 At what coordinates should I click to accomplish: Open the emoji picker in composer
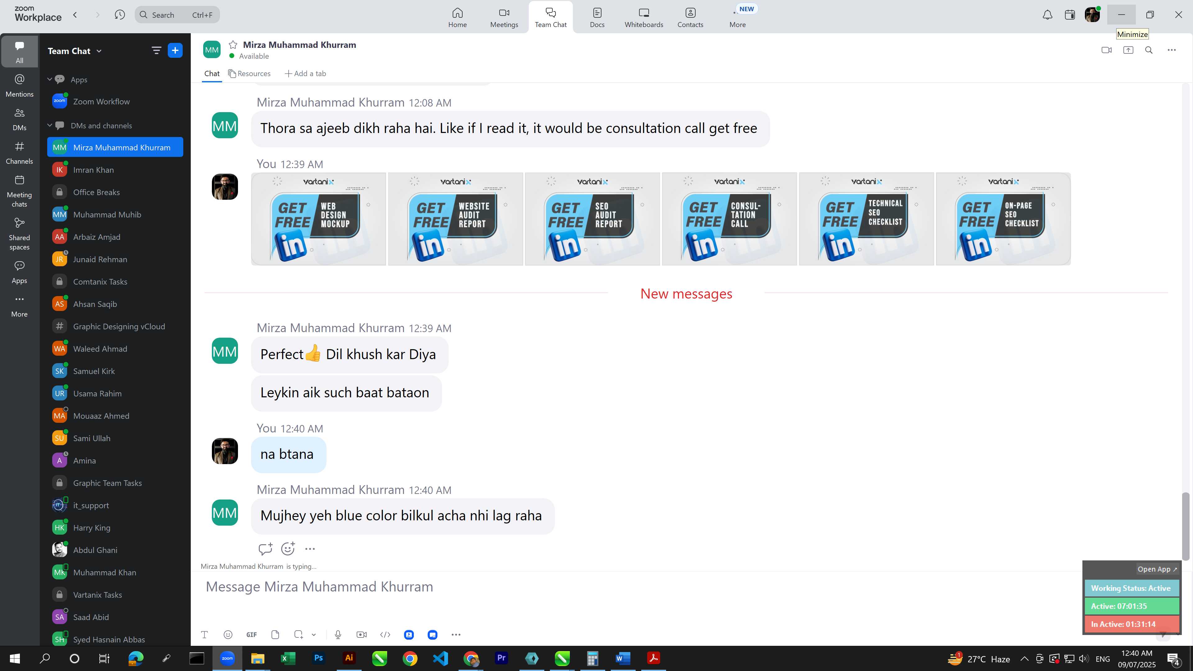pos(228,634)
